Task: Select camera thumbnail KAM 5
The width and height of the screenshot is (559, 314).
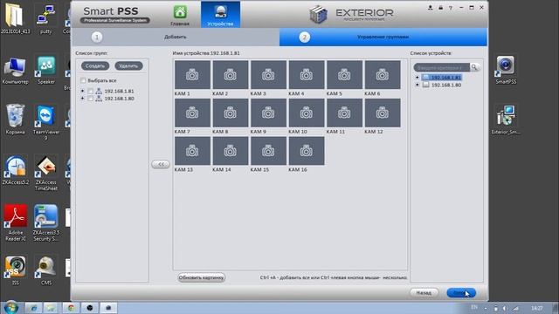Action: (x=344, y=75)
